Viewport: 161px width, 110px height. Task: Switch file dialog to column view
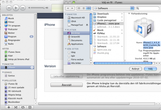pos(89,8)
